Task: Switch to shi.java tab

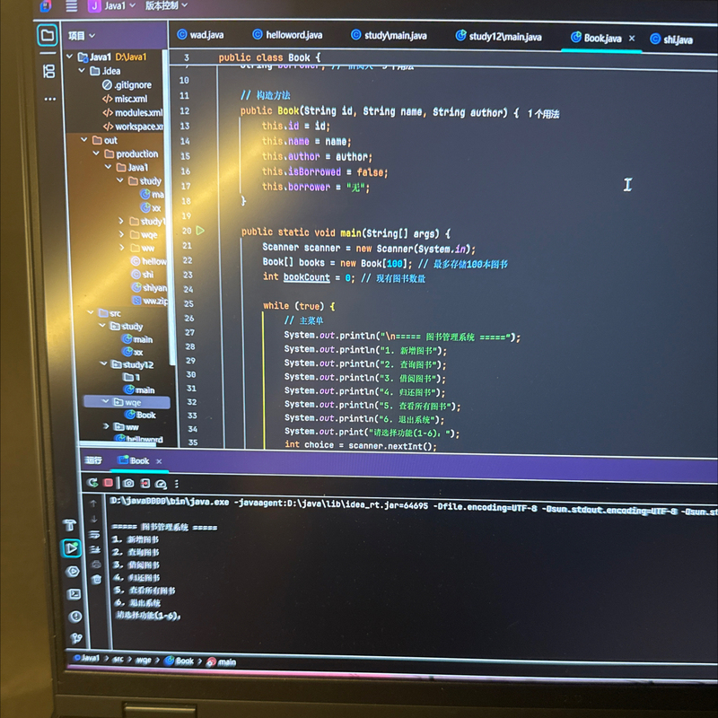Action: click(671, 39)
